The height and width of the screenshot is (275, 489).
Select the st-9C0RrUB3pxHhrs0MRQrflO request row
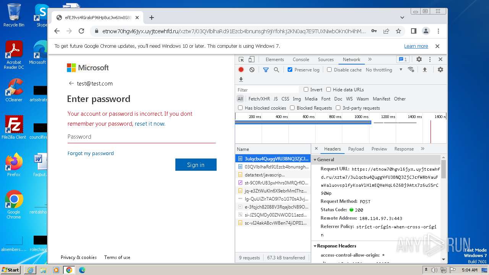[273, 183]
